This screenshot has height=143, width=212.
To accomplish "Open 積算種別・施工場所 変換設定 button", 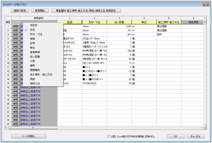I will point(86,11).
